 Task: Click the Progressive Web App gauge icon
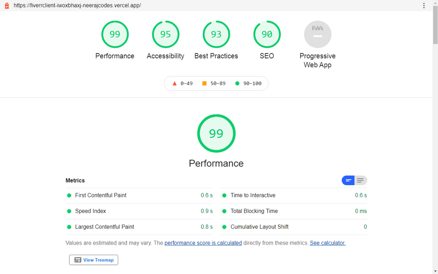318,34
